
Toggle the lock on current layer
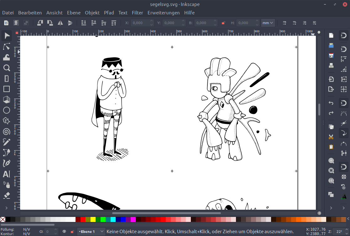72,232
